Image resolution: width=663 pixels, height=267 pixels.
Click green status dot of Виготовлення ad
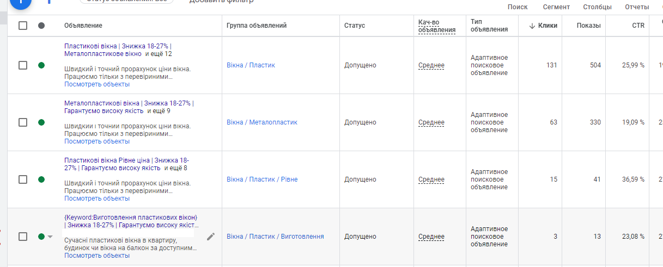[x=41, y=237]
